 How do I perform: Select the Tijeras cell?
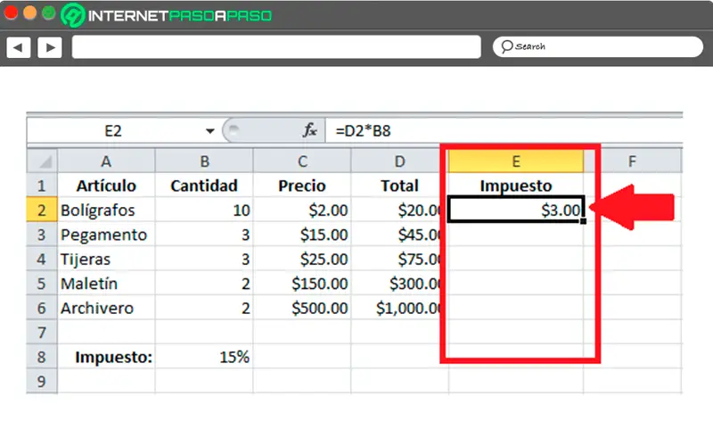[x=106, y=259]
